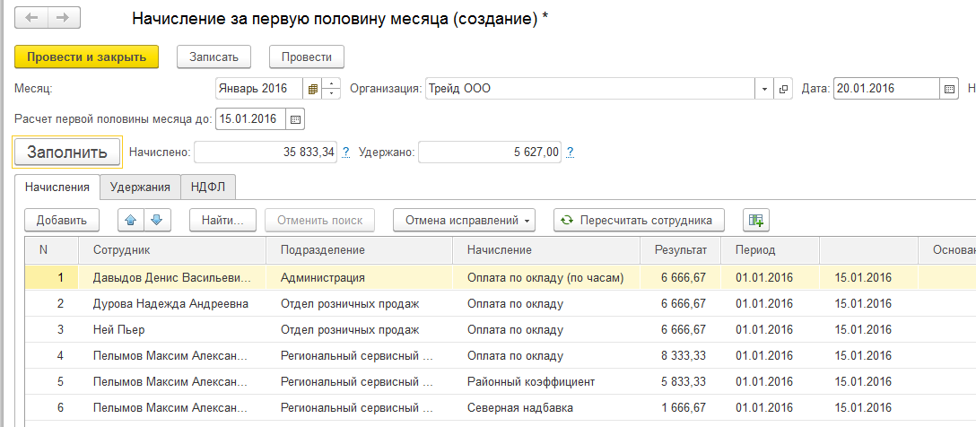Select the Дурова Надежда Андреевна row
Screen dimensions: 976x427
point(170,304)
